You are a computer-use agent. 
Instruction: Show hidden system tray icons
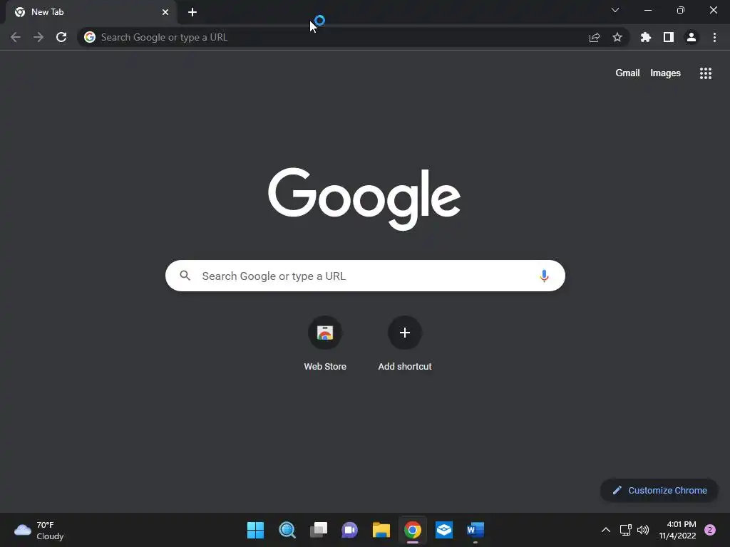pos(606,530)
